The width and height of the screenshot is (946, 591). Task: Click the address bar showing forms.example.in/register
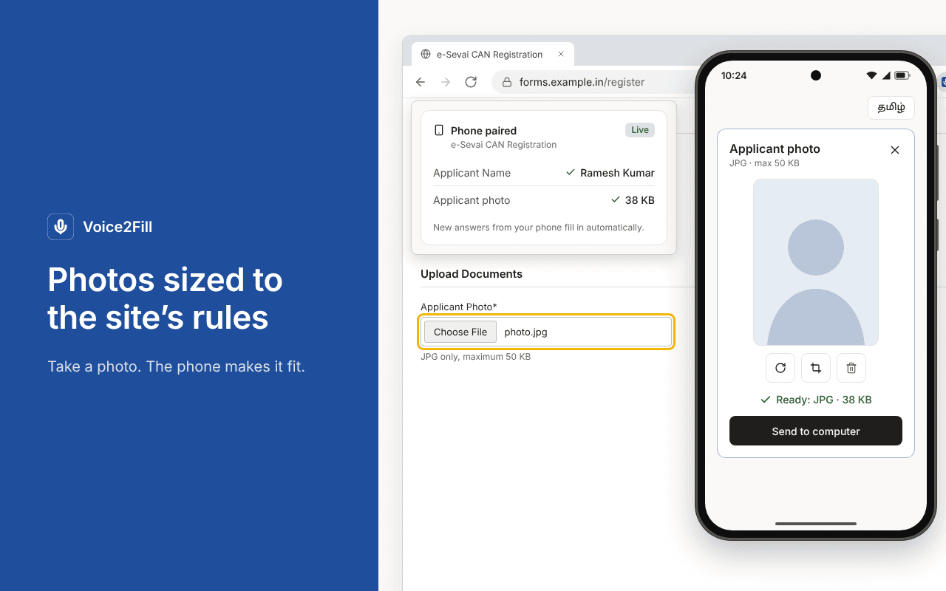point(593,82)
